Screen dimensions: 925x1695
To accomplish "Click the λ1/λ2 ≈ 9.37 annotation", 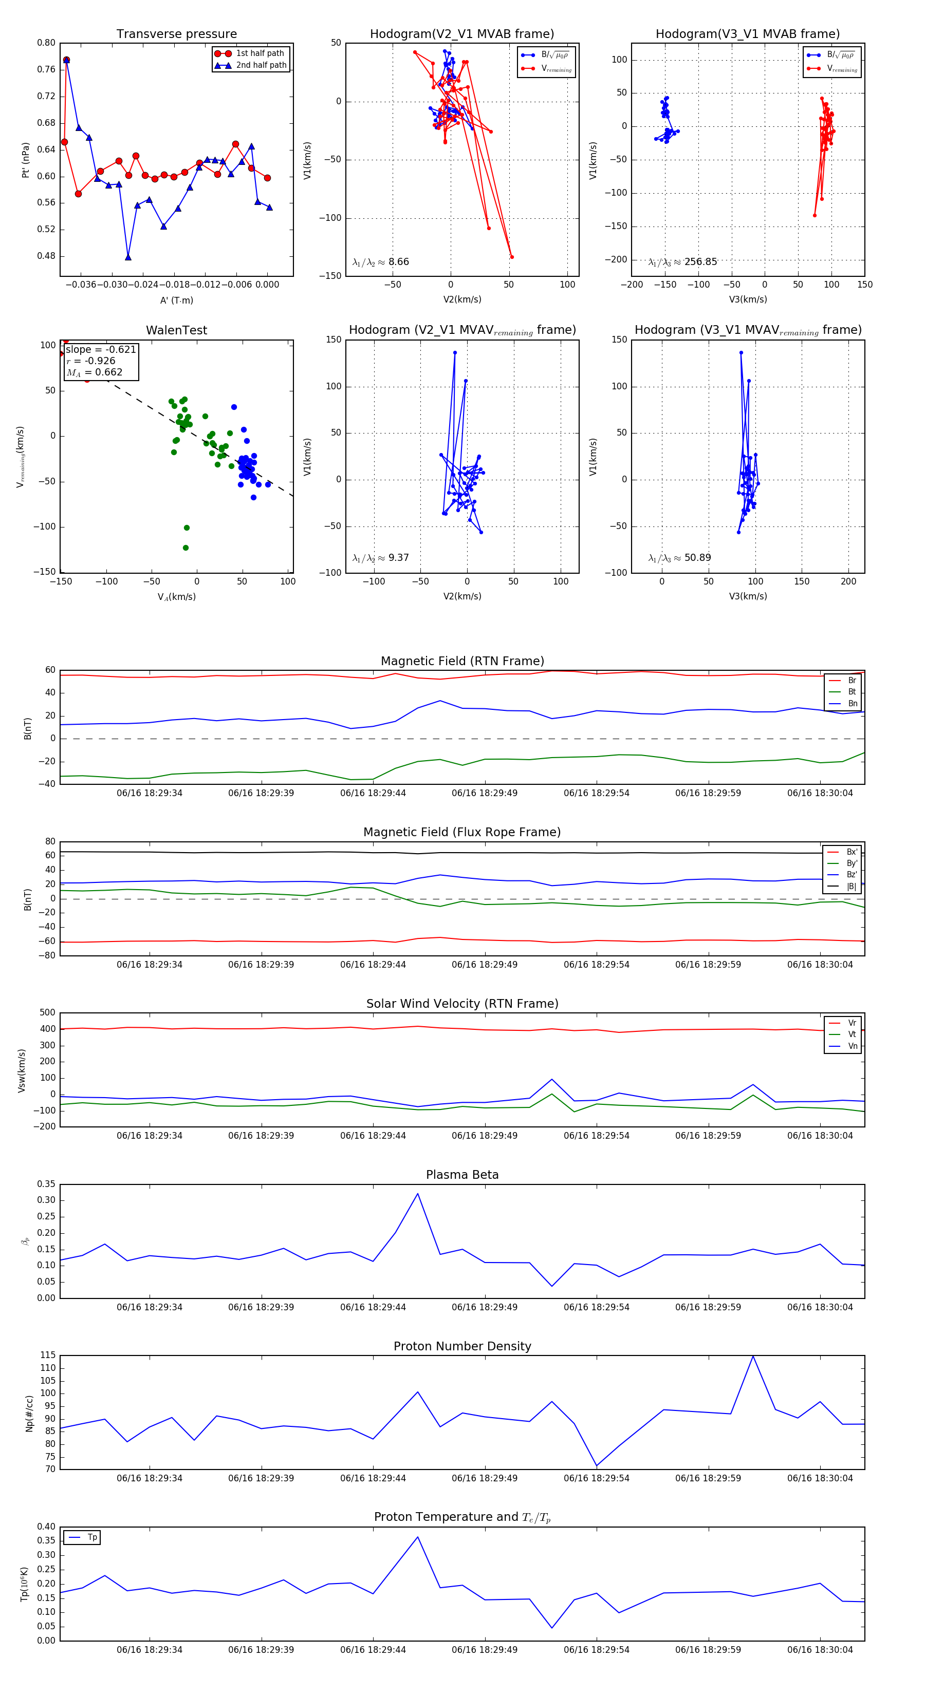I will 380,558.
